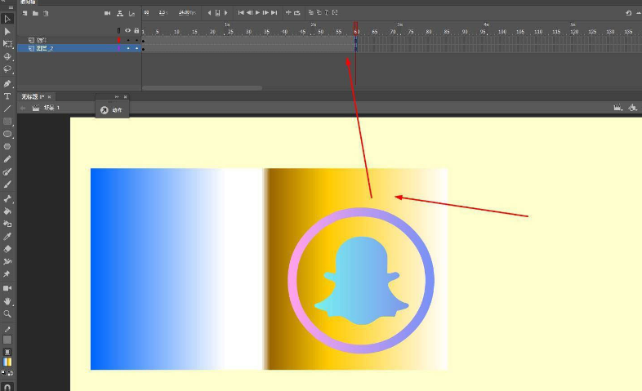Image resolution: width=642 pixels, height=391 pixels.
Task: Select the PolyStar tool
Action: pos(7,146)
